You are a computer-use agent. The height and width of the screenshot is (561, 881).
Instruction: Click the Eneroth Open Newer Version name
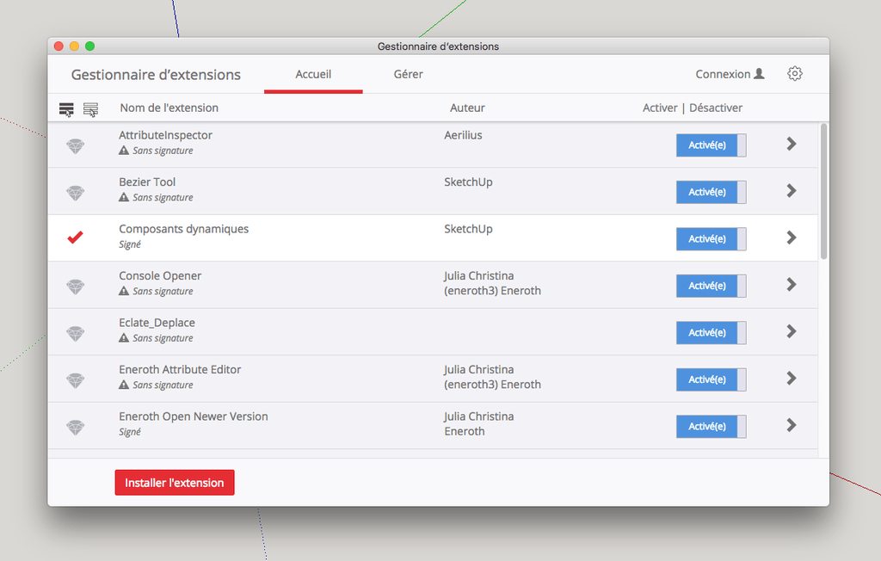[194, 416]
